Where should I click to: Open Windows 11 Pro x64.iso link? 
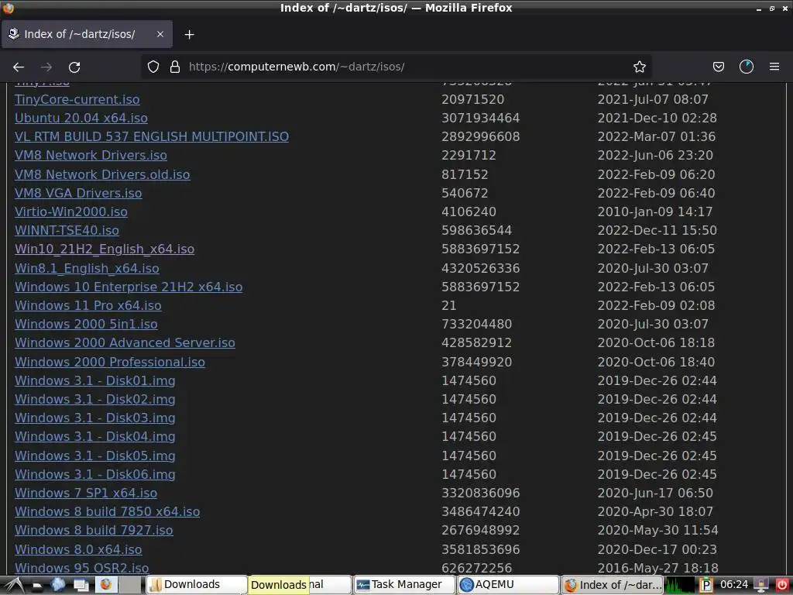coord(88,305)
